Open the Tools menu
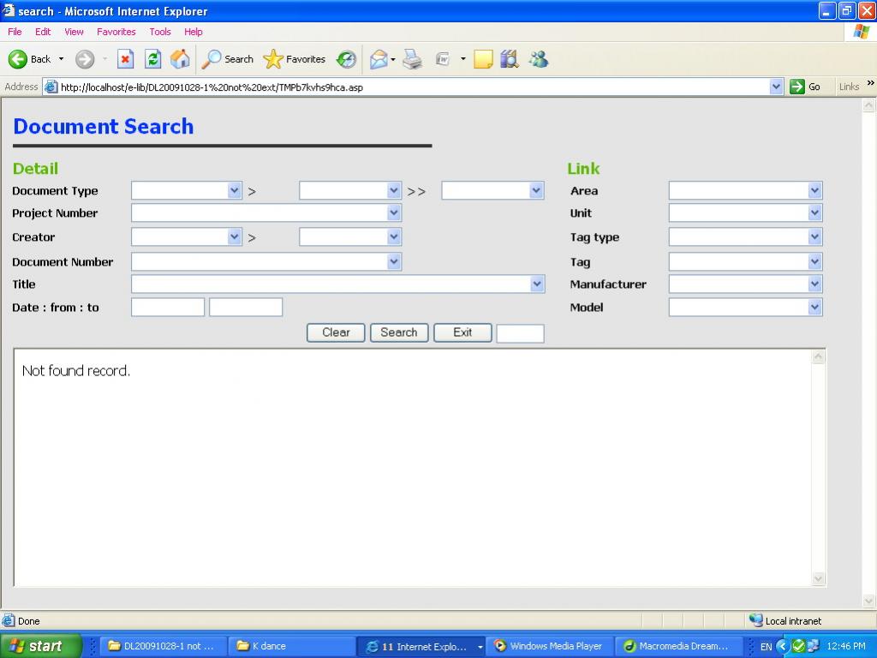Viewport: 877px width, 658px height. point(160,32)
